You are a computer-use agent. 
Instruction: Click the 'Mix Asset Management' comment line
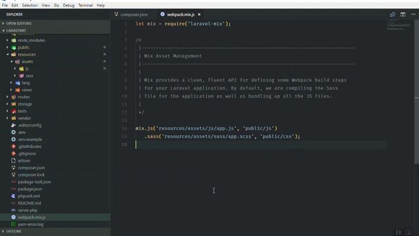[173, 56]
